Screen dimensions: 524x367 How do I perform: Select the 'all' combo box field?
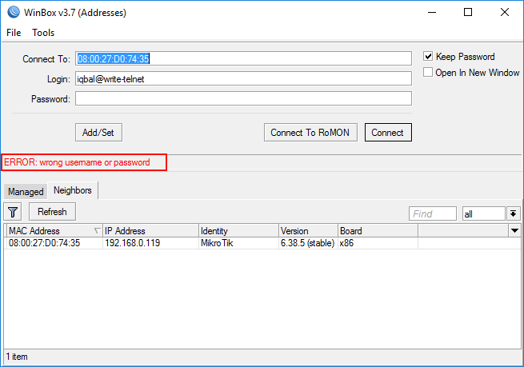(x=483, y=213)
